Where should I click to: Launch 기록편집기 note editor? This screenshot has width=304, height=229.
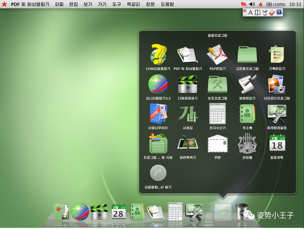pyautogui.click(x=277, y=55)
